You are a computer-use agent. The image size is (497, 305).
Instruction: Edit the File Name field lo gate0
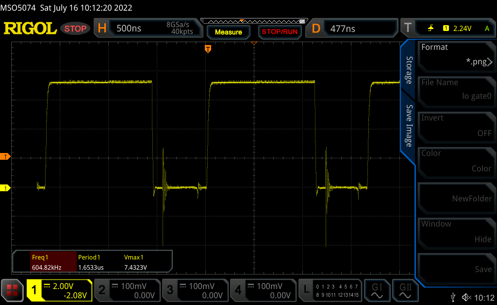456,91
